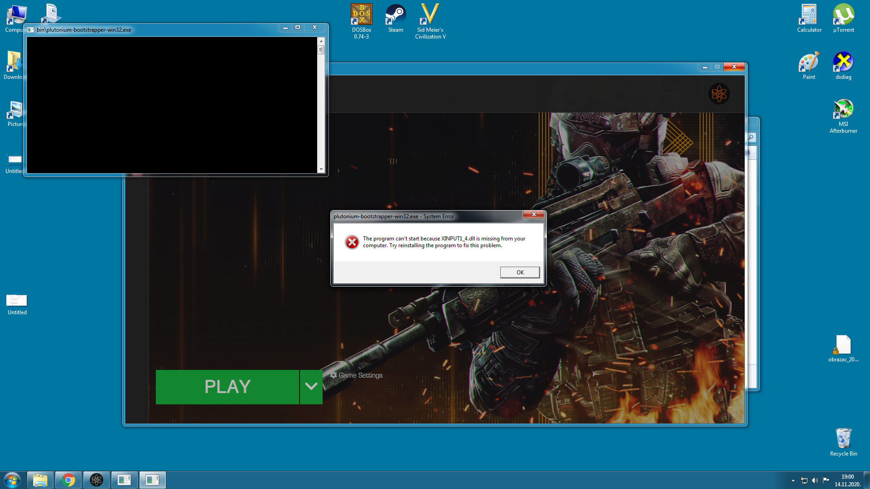870x489 pixels.
Task: Open Paint desktop shortcut
Action: point(809,66)
